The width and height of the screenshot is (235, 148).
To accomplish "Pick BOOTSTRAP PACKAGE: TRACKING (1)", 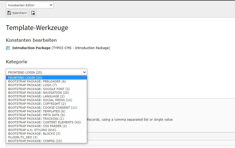I will coord(47,119).
